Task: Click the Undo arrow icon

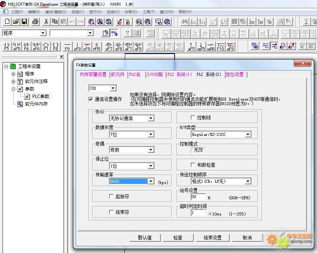Action: pyautogui.click(x=72, y=21)
